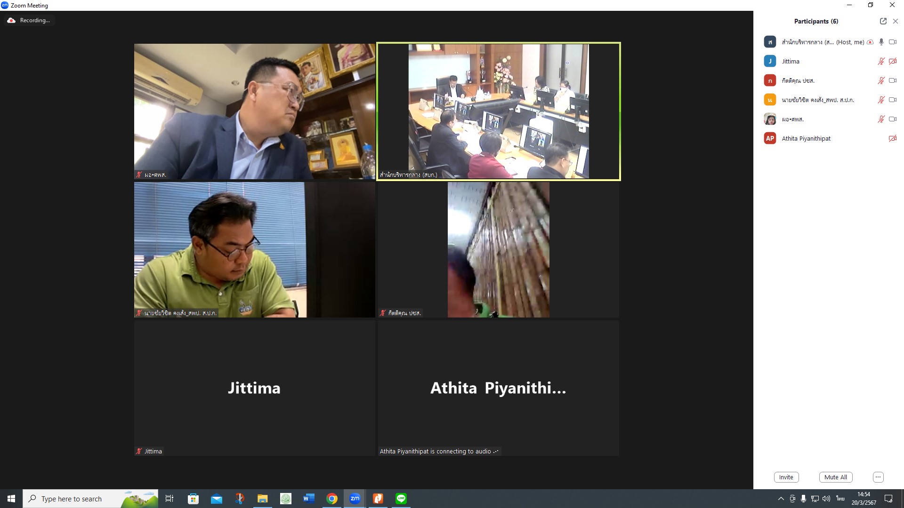
Task: Open volume control in system tray
Action: (826, 499)
